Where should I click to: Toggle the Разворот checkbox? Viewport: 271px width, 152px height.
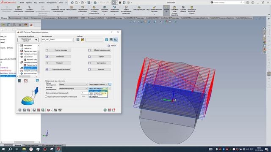[47, 63]
